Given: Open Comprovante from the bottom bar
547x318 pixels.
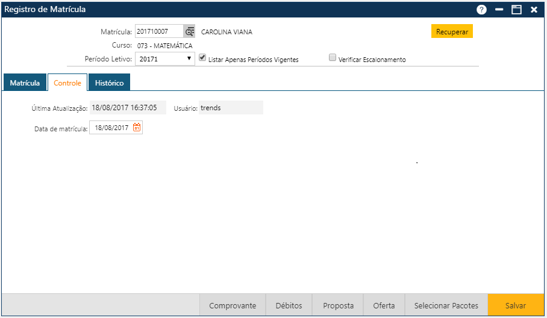Looking at the screenshot, I should click(233, 305).
